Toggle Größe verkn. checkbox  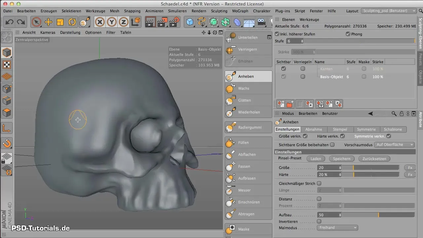pos(305,136)
